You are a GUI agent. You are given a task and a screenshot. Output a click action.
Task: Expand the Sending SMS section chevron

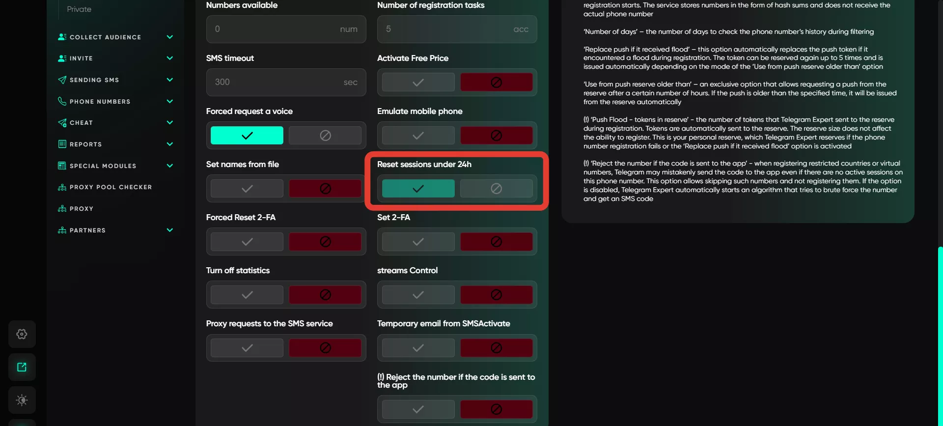(170, 80)
